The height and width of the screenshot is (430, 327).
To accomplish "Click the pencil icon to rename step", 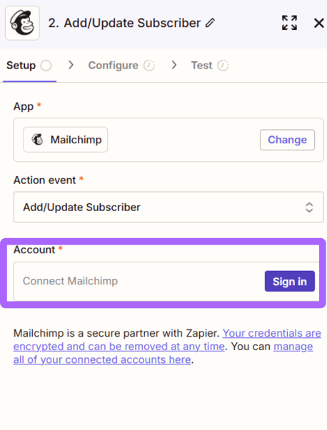I will point(210,23).
